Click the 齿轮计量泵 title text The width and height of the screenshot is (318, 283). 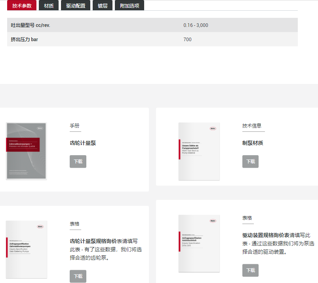click(83, 143)
